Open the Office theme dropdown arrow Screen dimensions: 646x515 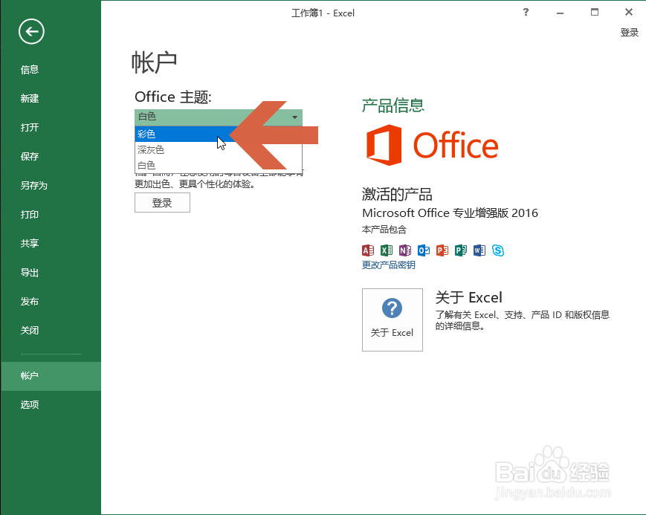point(294,117)
